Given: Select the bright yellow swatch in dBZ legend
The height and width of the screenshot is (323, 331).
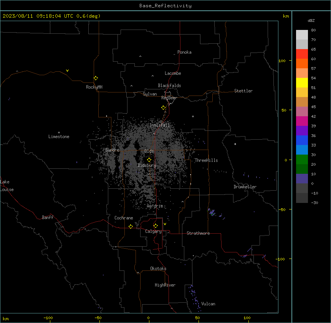Looking at the screenshot, I should (x=302, y=82).
